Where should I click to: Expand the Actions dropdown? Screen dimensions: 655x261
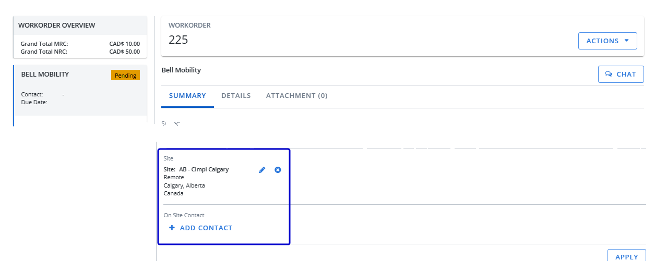click(608, 41)
